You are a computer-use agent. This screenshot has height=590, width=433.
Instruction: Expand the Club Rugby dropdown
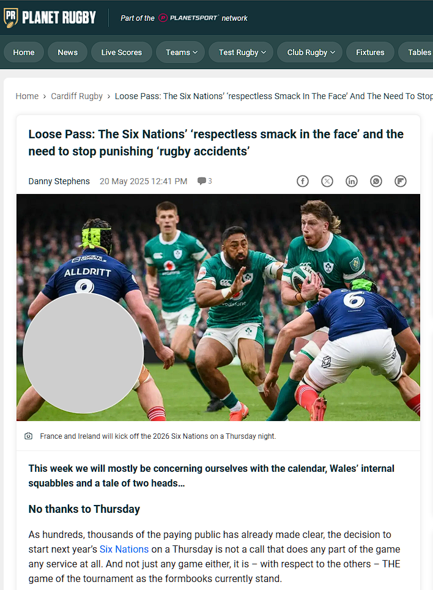pyautogui.click(x=310, y=52)
